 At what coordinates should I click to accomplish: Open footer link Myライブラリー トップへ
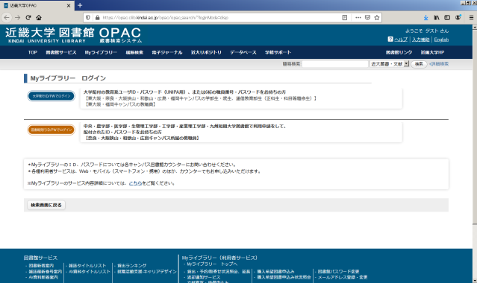tap(212, 264)
